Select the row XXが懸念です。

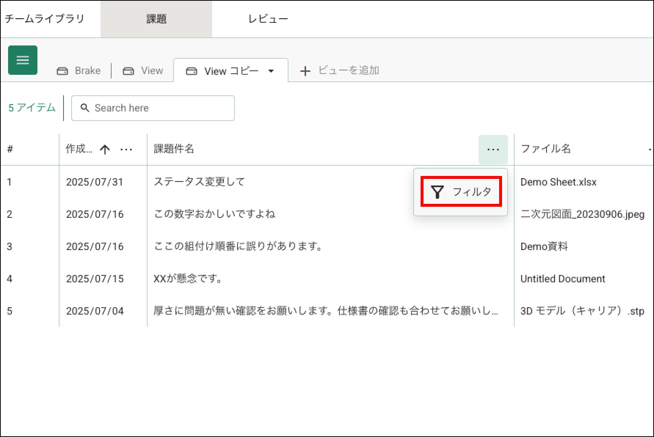click(x=189, y=279)
